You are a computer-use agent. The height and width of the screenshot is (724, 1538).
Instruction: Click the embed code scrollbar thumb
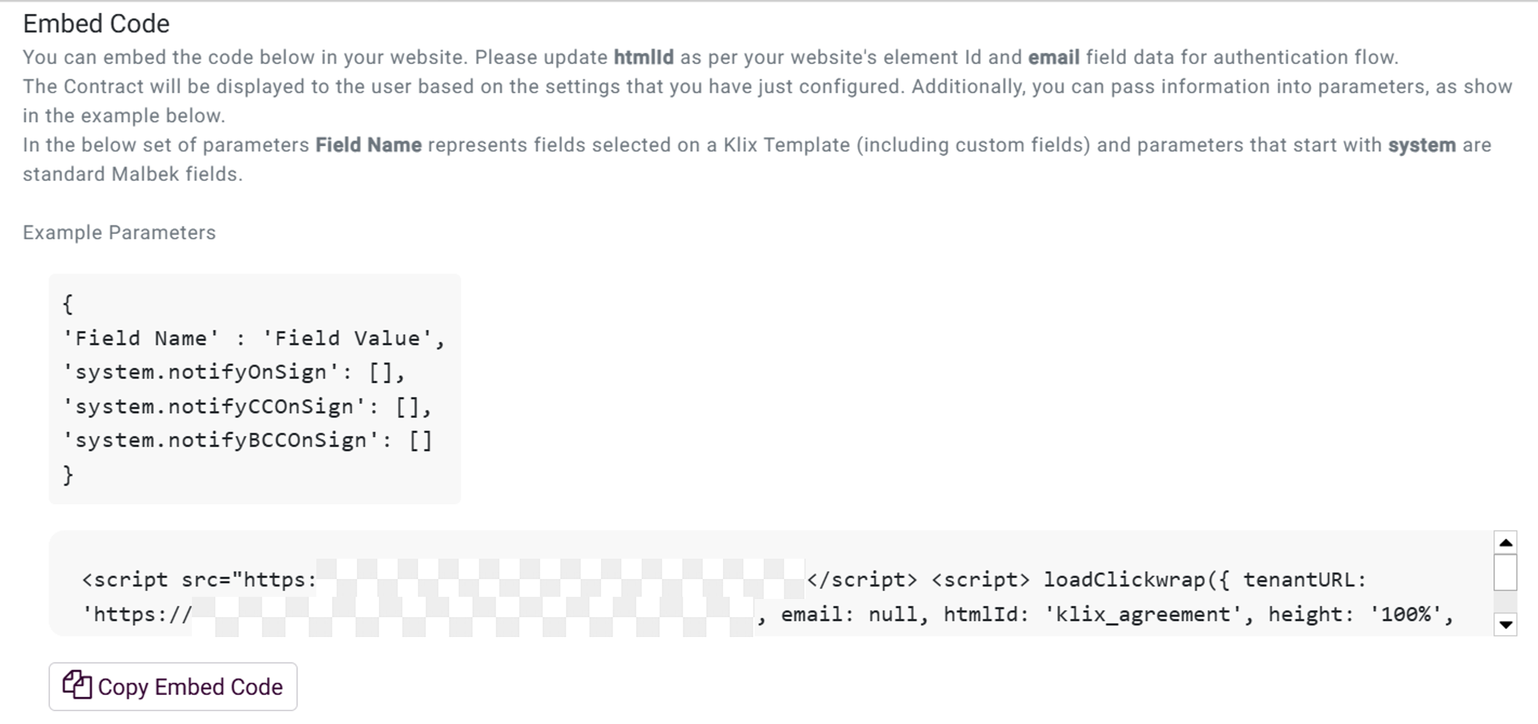[1505, 572]
